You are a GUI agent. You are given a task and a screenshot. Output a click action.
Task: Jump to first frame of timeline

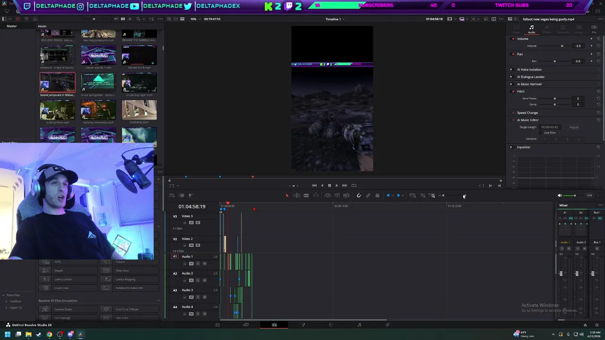314,186
